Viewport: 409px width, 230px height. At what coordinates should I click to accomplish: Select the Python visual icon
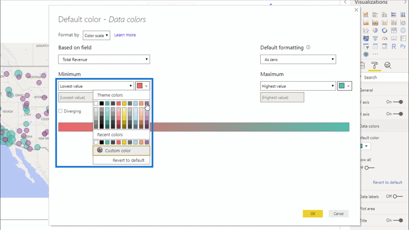(403, 46)
